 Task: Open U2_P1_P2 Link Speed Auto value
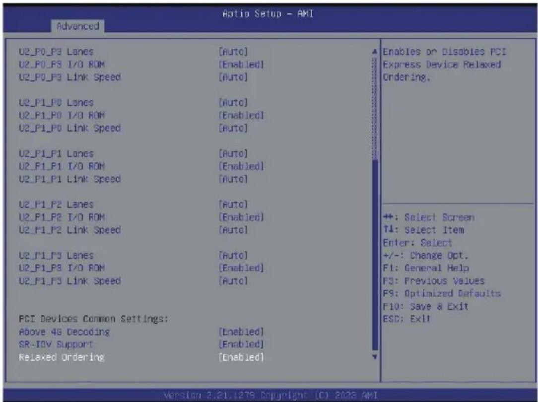[233, 230]
